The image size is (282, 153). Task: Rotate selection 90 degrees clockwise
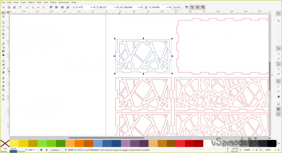(32, 7)
